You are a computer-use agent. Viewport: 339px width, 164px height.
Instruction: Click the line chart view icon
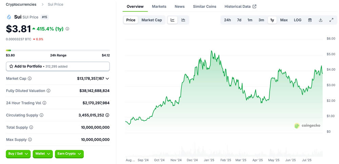(x=173, y=20)
